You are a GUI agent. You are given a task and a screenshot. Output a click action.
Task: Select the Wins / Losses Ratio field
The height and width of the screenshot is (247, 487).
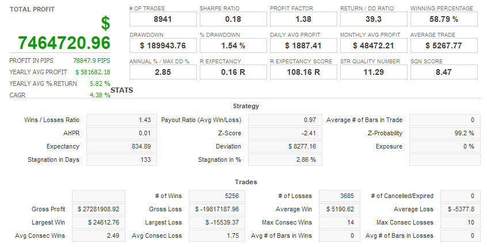click(x=121, y=120)
